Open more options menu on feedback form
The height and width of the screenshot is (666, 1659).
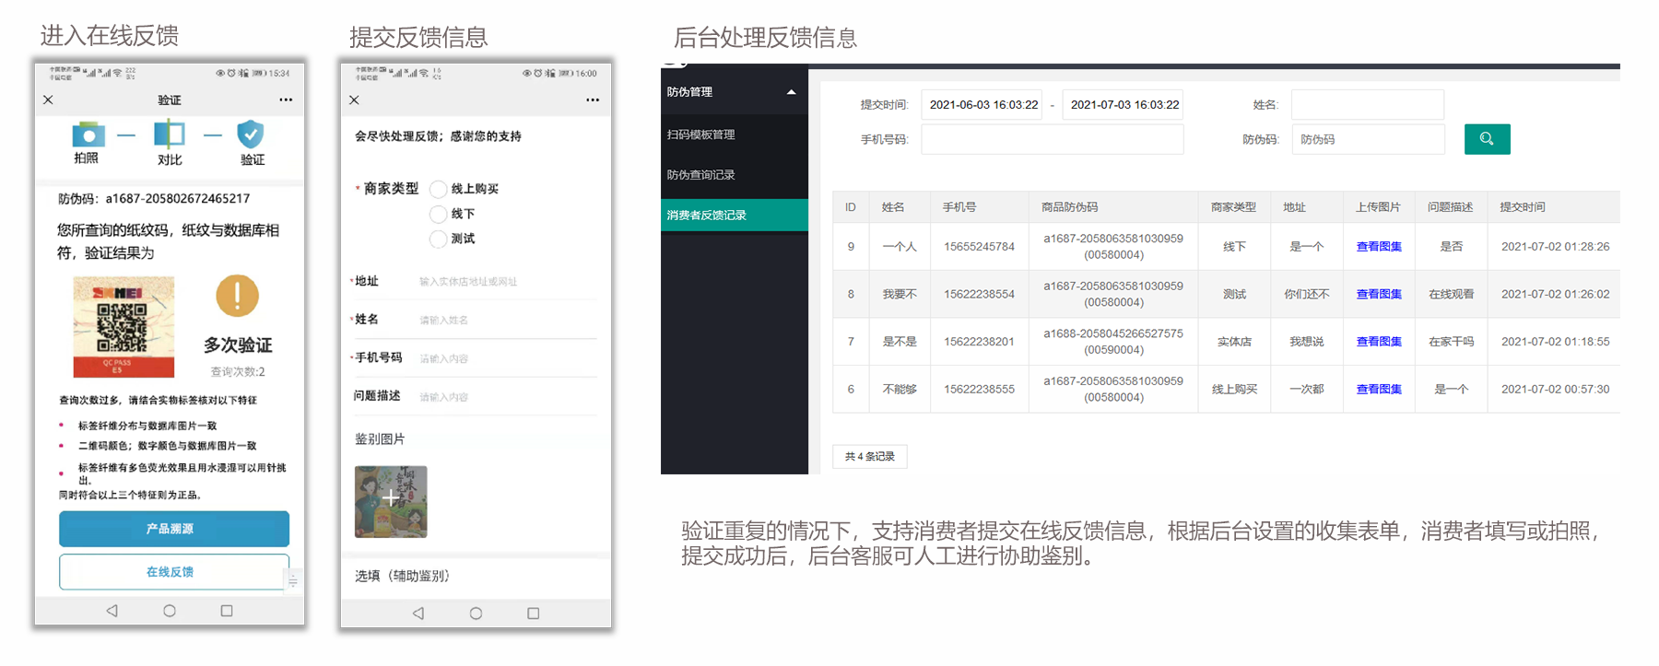593,99
